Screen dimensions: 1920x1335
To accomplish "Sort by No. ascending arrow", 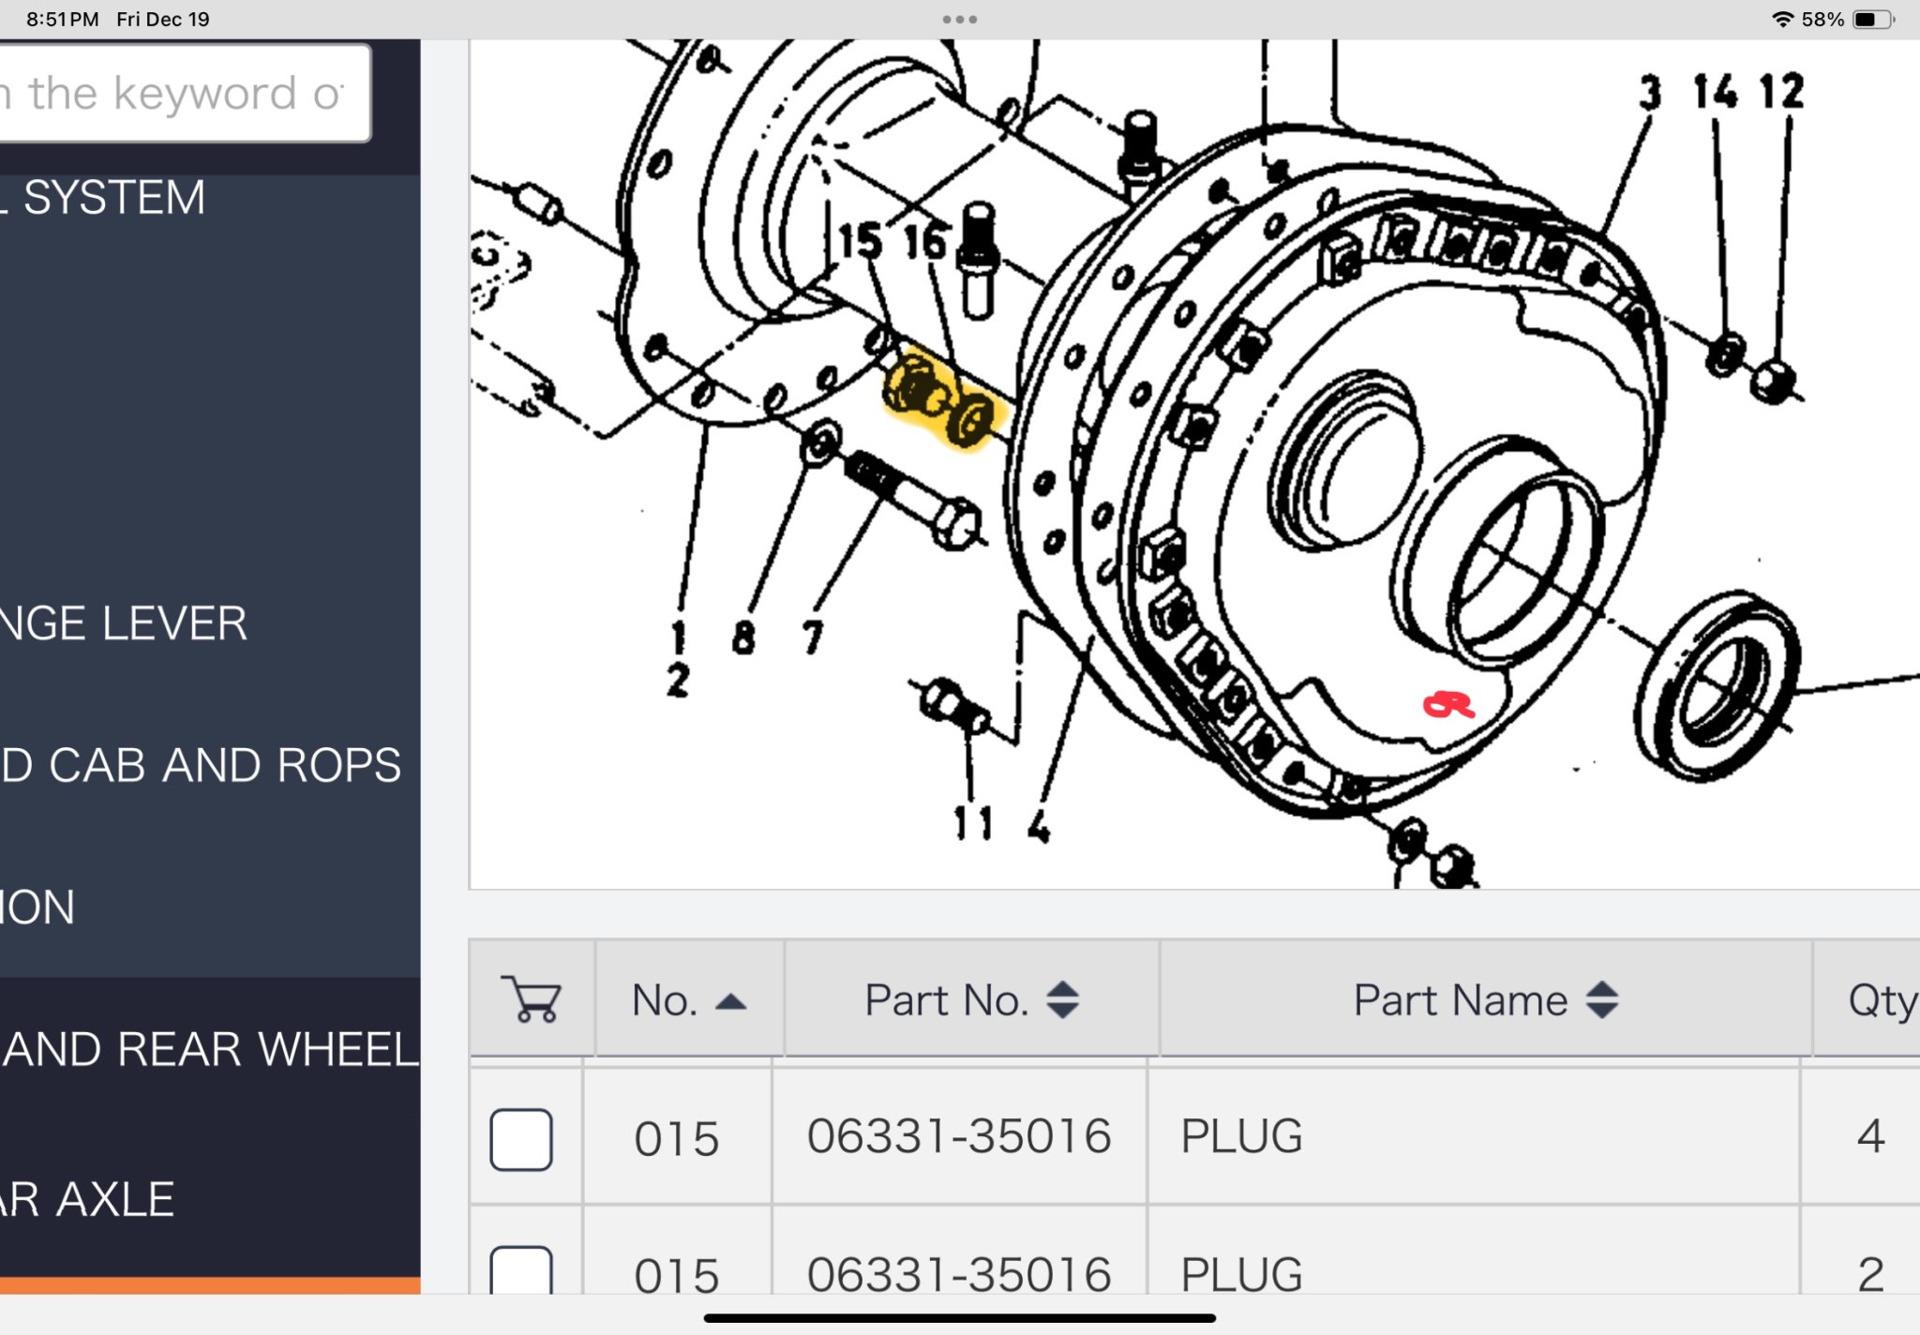I will click(730, 1001).
